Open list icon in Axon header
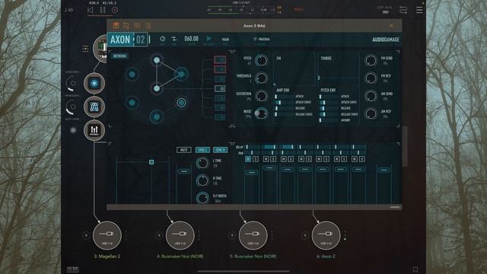487x274 pixels. pyautogui.click(x=148, y=25)
